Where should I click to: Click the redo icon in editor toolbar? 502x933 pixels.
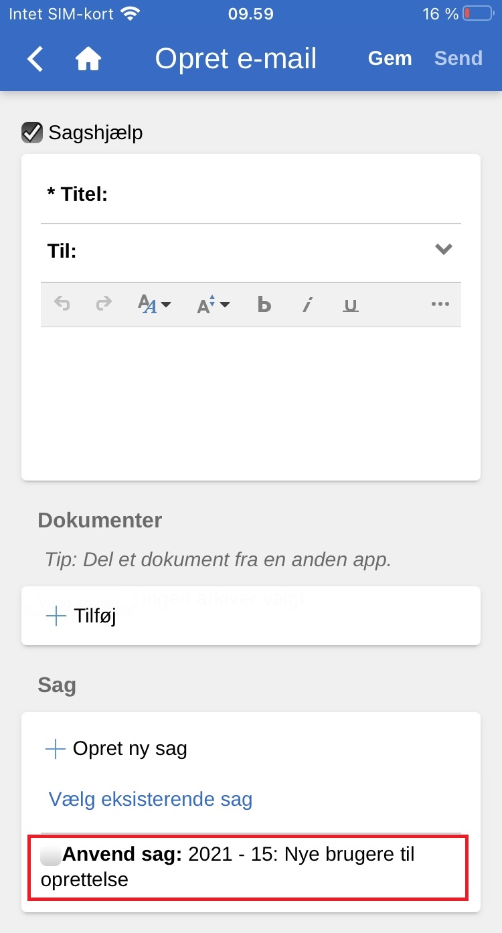click(x=104, y=305)
